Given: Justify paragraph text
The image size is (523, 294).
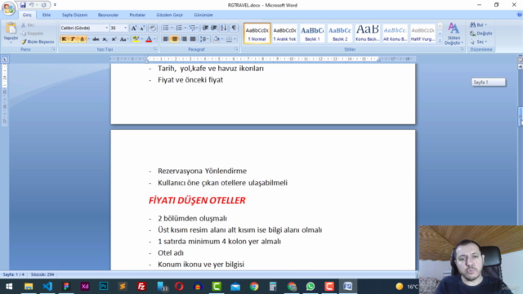Looking at the screenshot, I should pyautogui.click(x=193, y=39).
